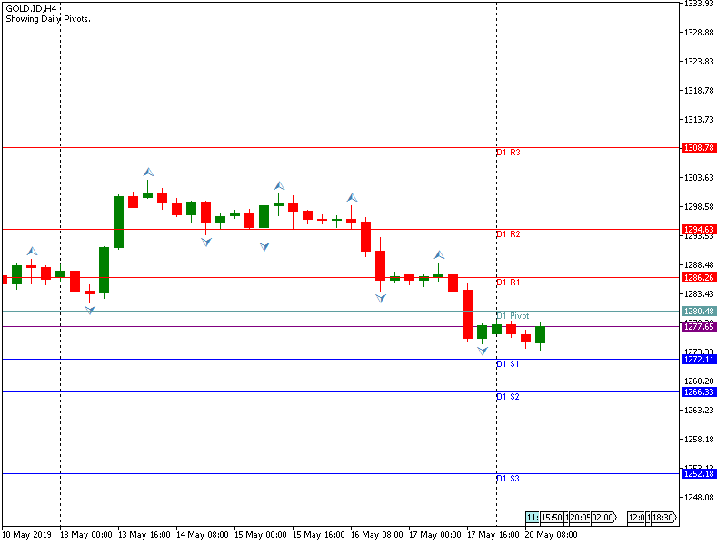Select the 15:50 event time marker
This screenshot has height=545, width=727.
click(x=552, y=518)
